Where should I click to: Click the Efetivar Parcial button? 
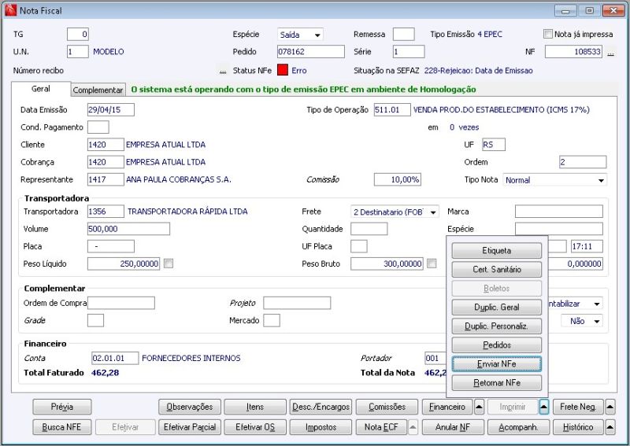(x=190, y=427)
